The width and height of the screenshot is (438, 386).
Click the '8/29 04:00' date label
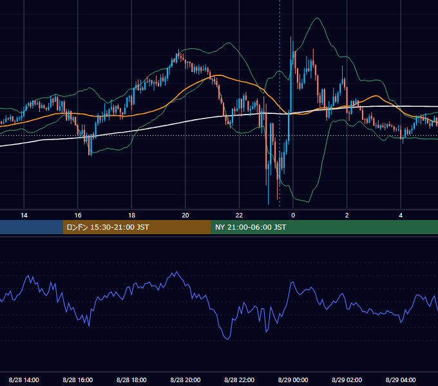point(401,380)
